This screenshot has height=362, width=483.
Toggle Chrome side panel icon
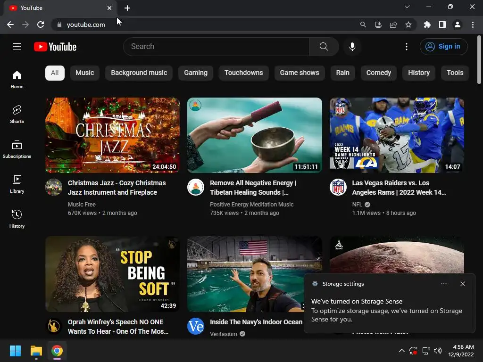[x=442, y=25]
